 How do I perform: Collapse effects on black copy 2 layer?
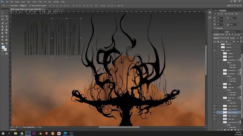pyautogui.click(x=240, y=98)
